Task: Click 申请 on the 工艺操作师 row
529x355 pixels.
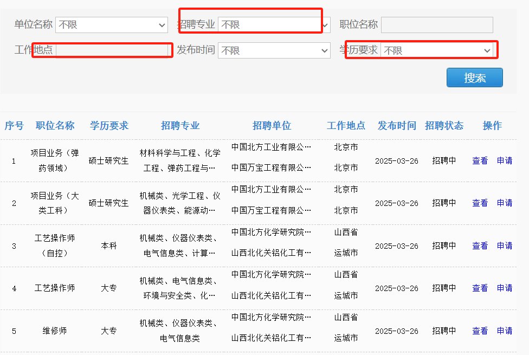Action: pyautogui.click(x=504, y=288)
